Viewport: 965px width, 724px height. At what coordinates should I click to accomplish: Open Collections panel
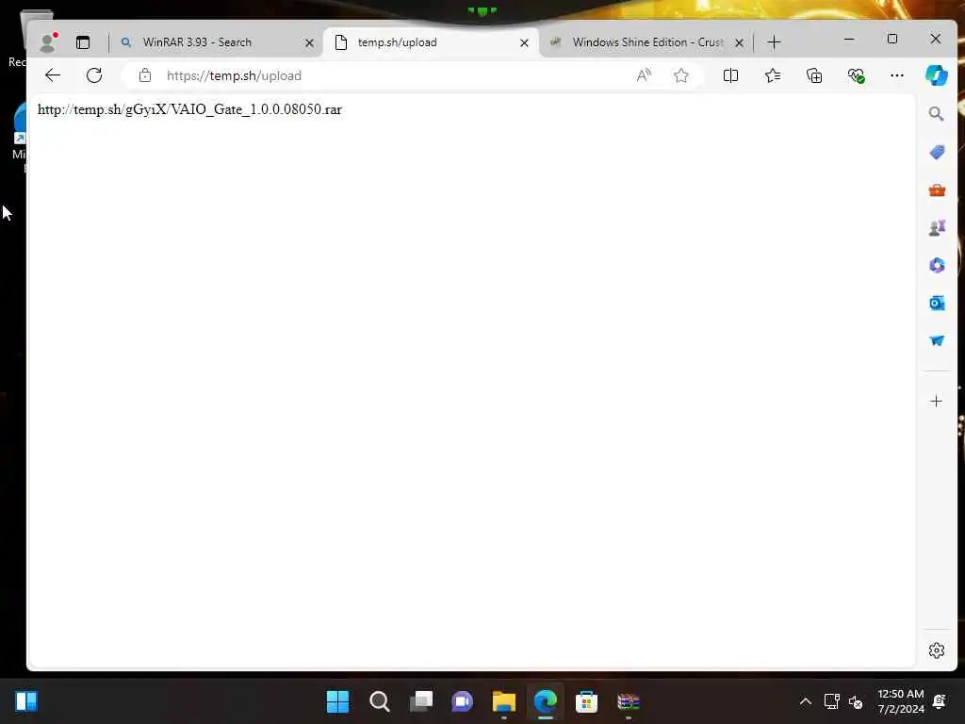click(x=814, y=75)
